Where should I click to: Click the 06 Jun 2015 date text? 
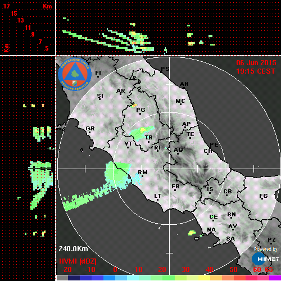pyautogui.click(x=256, y=63)
